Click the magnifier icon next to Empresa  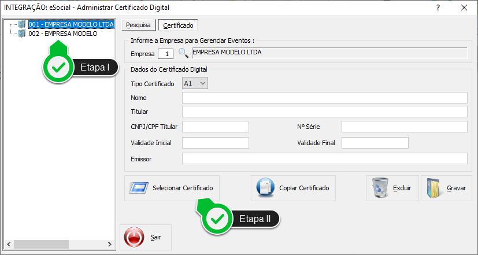[x=183, y=54]
